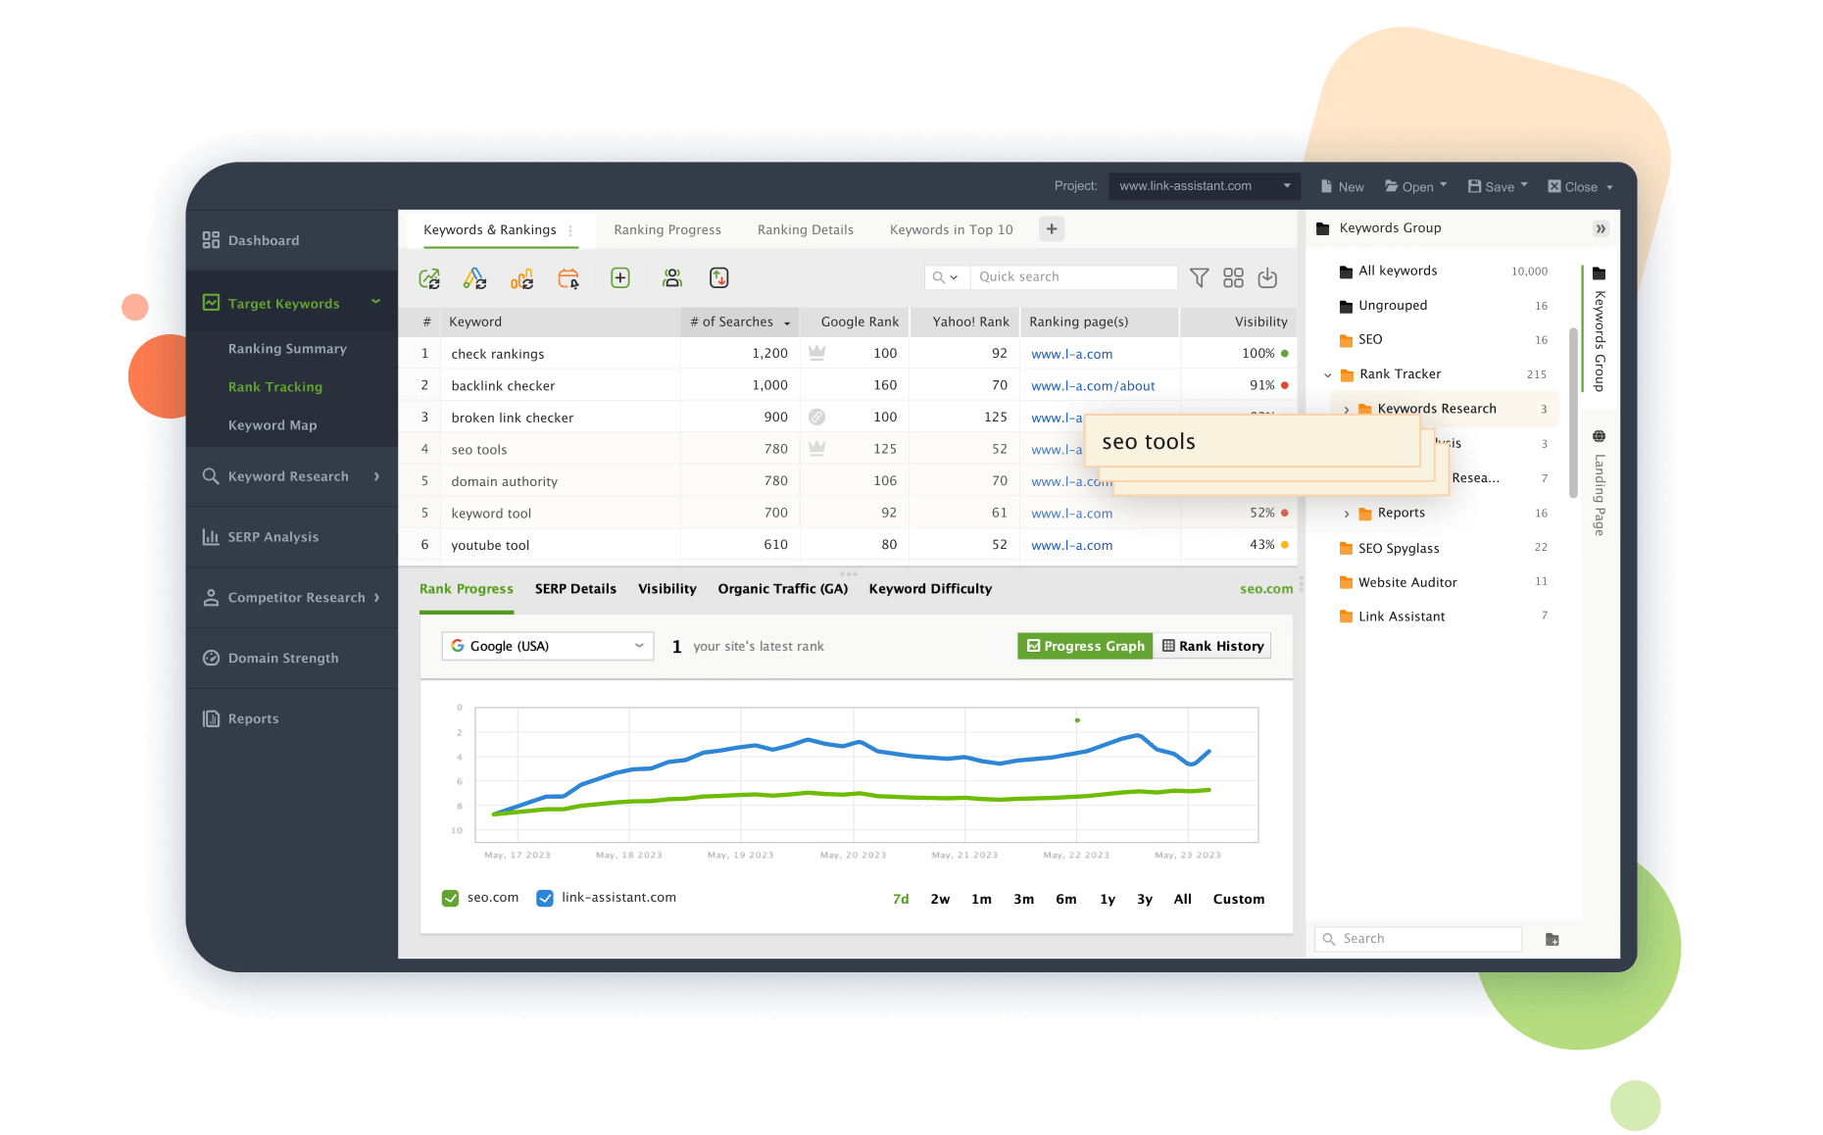Click the add folder icon
Viewport: 1823px width, 1135px height.
click(1552, 939)
